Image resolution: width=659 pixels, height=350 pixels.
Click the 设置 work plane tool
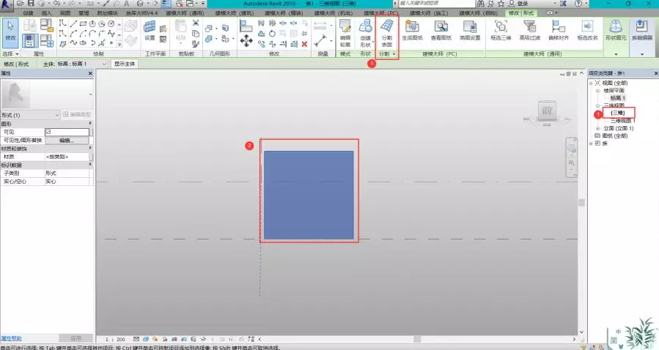pyautogui.click(x=150, y=31)
